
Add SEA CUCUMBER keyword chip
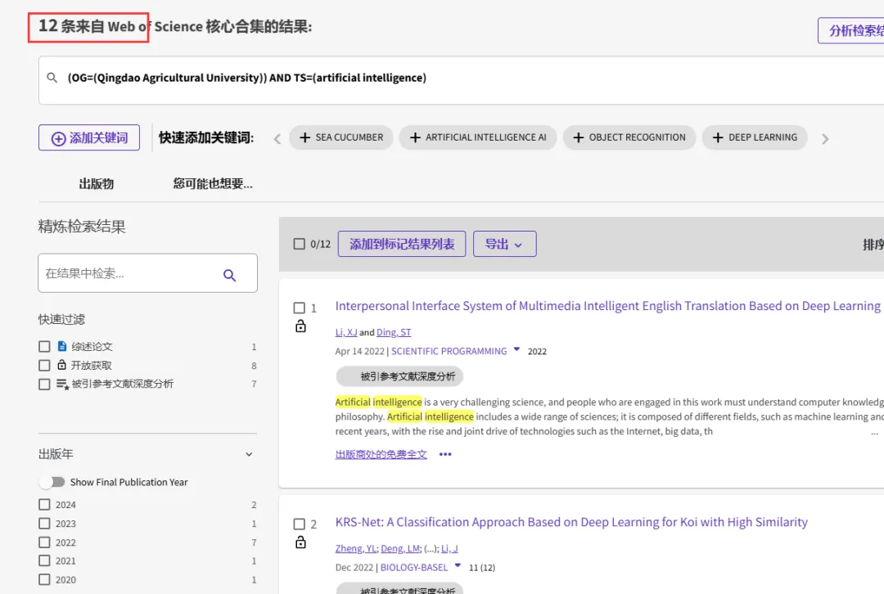[x=341, y=137]
